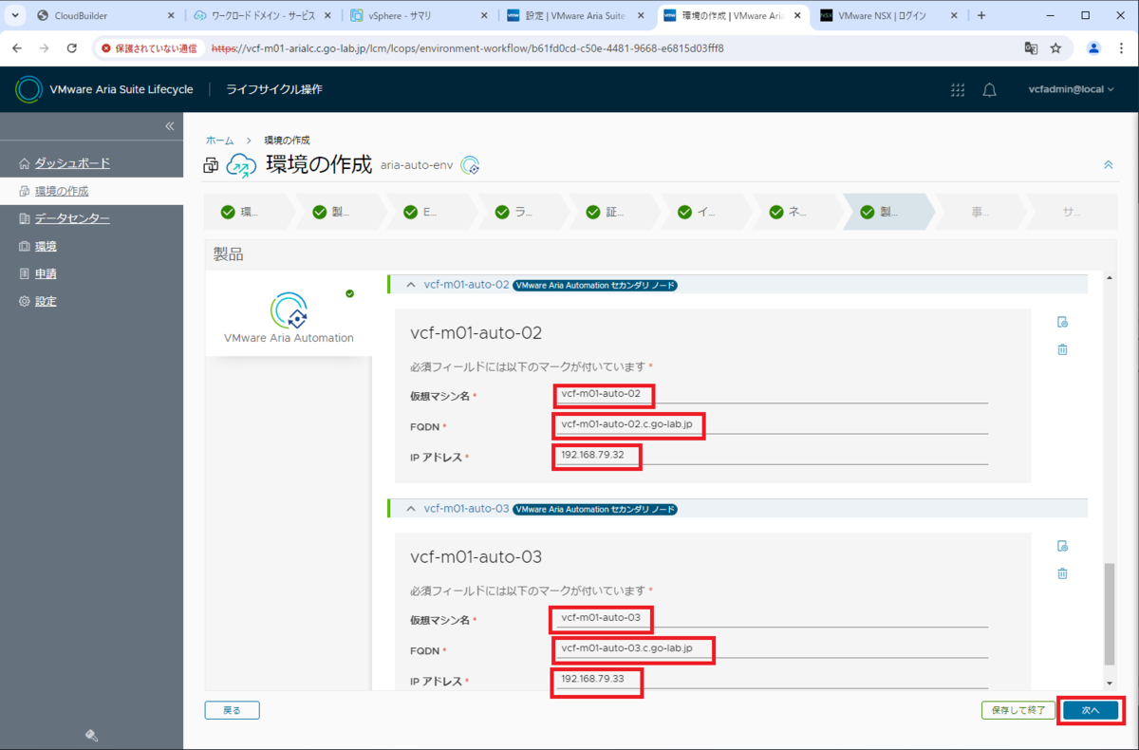Click the VMware Aria Suite Lifecycle logo
The height and width of the screenshot is (750, 1139).
(x=29, y=89)
